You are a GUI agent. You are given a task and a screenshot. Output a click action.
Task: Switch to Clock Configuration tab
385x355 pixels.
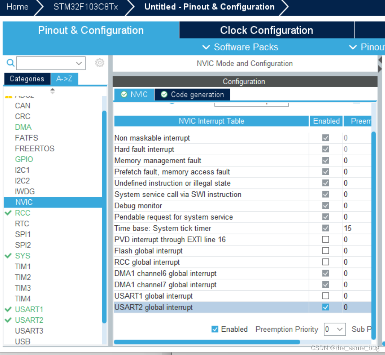point(267,30)
